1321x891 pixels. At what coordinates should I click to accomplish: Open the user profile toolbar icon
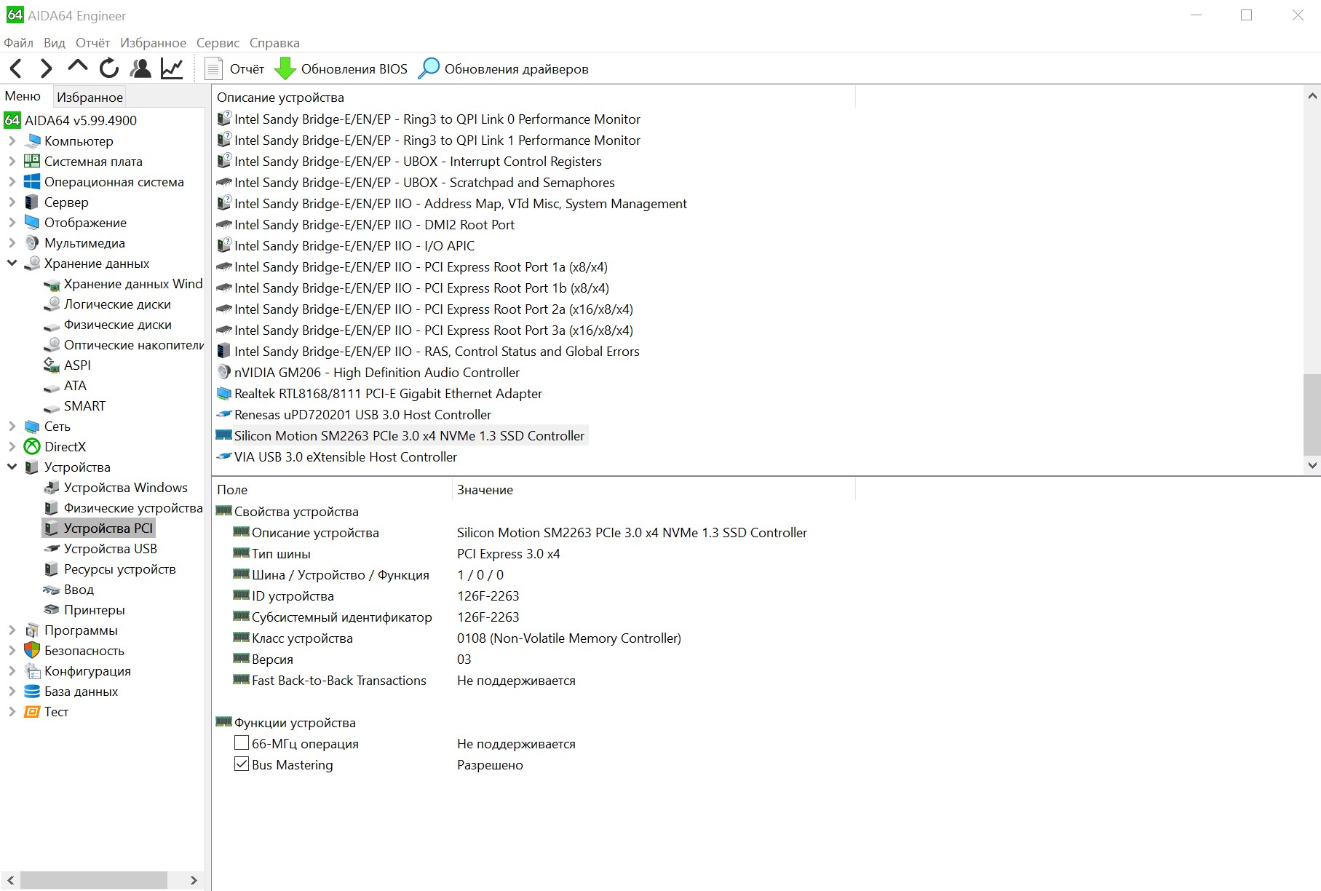pos(140,68)
